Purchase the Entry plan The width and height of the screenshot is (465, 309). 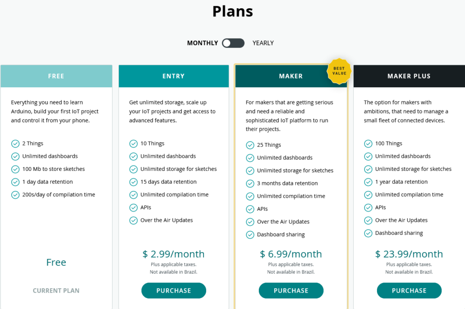click(x=173, y=291)
